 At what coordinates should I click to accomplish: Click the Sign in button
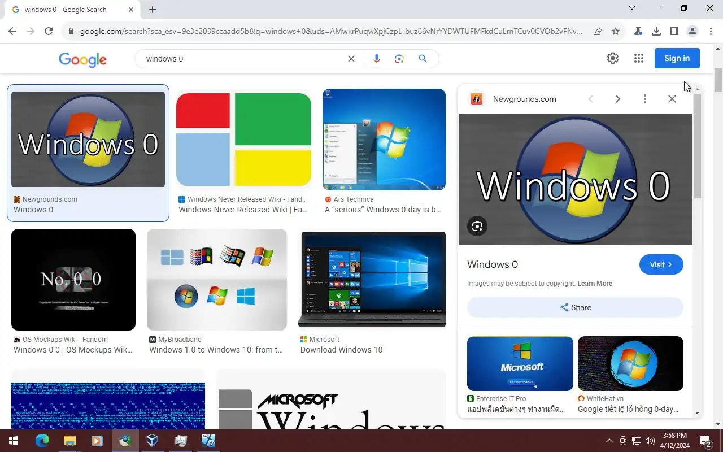pyautogui.click(x=677, y=58)
